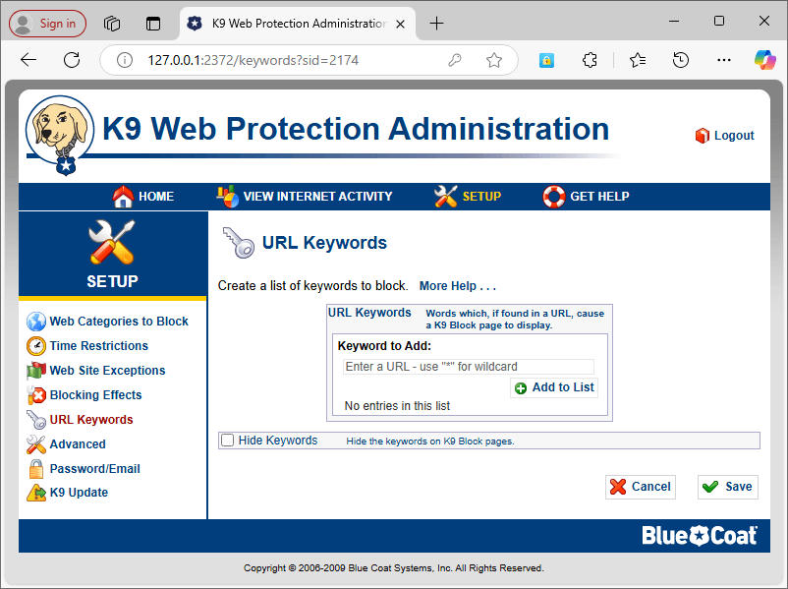Close the K9 browser tab
This screenshot has height=589, width=788.
[x=400, y=25]
